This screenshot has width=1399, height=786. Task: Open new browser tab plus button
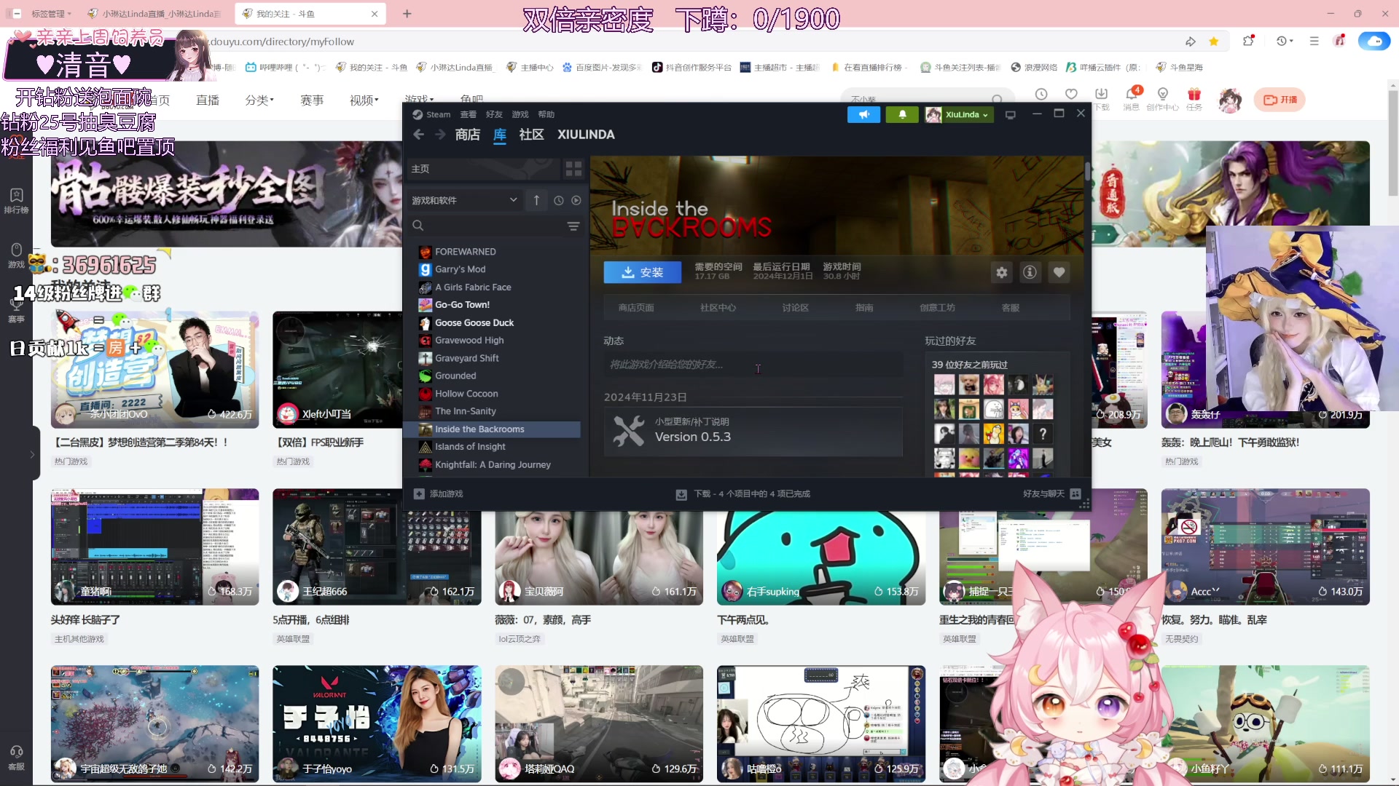[x=407, y=14]
